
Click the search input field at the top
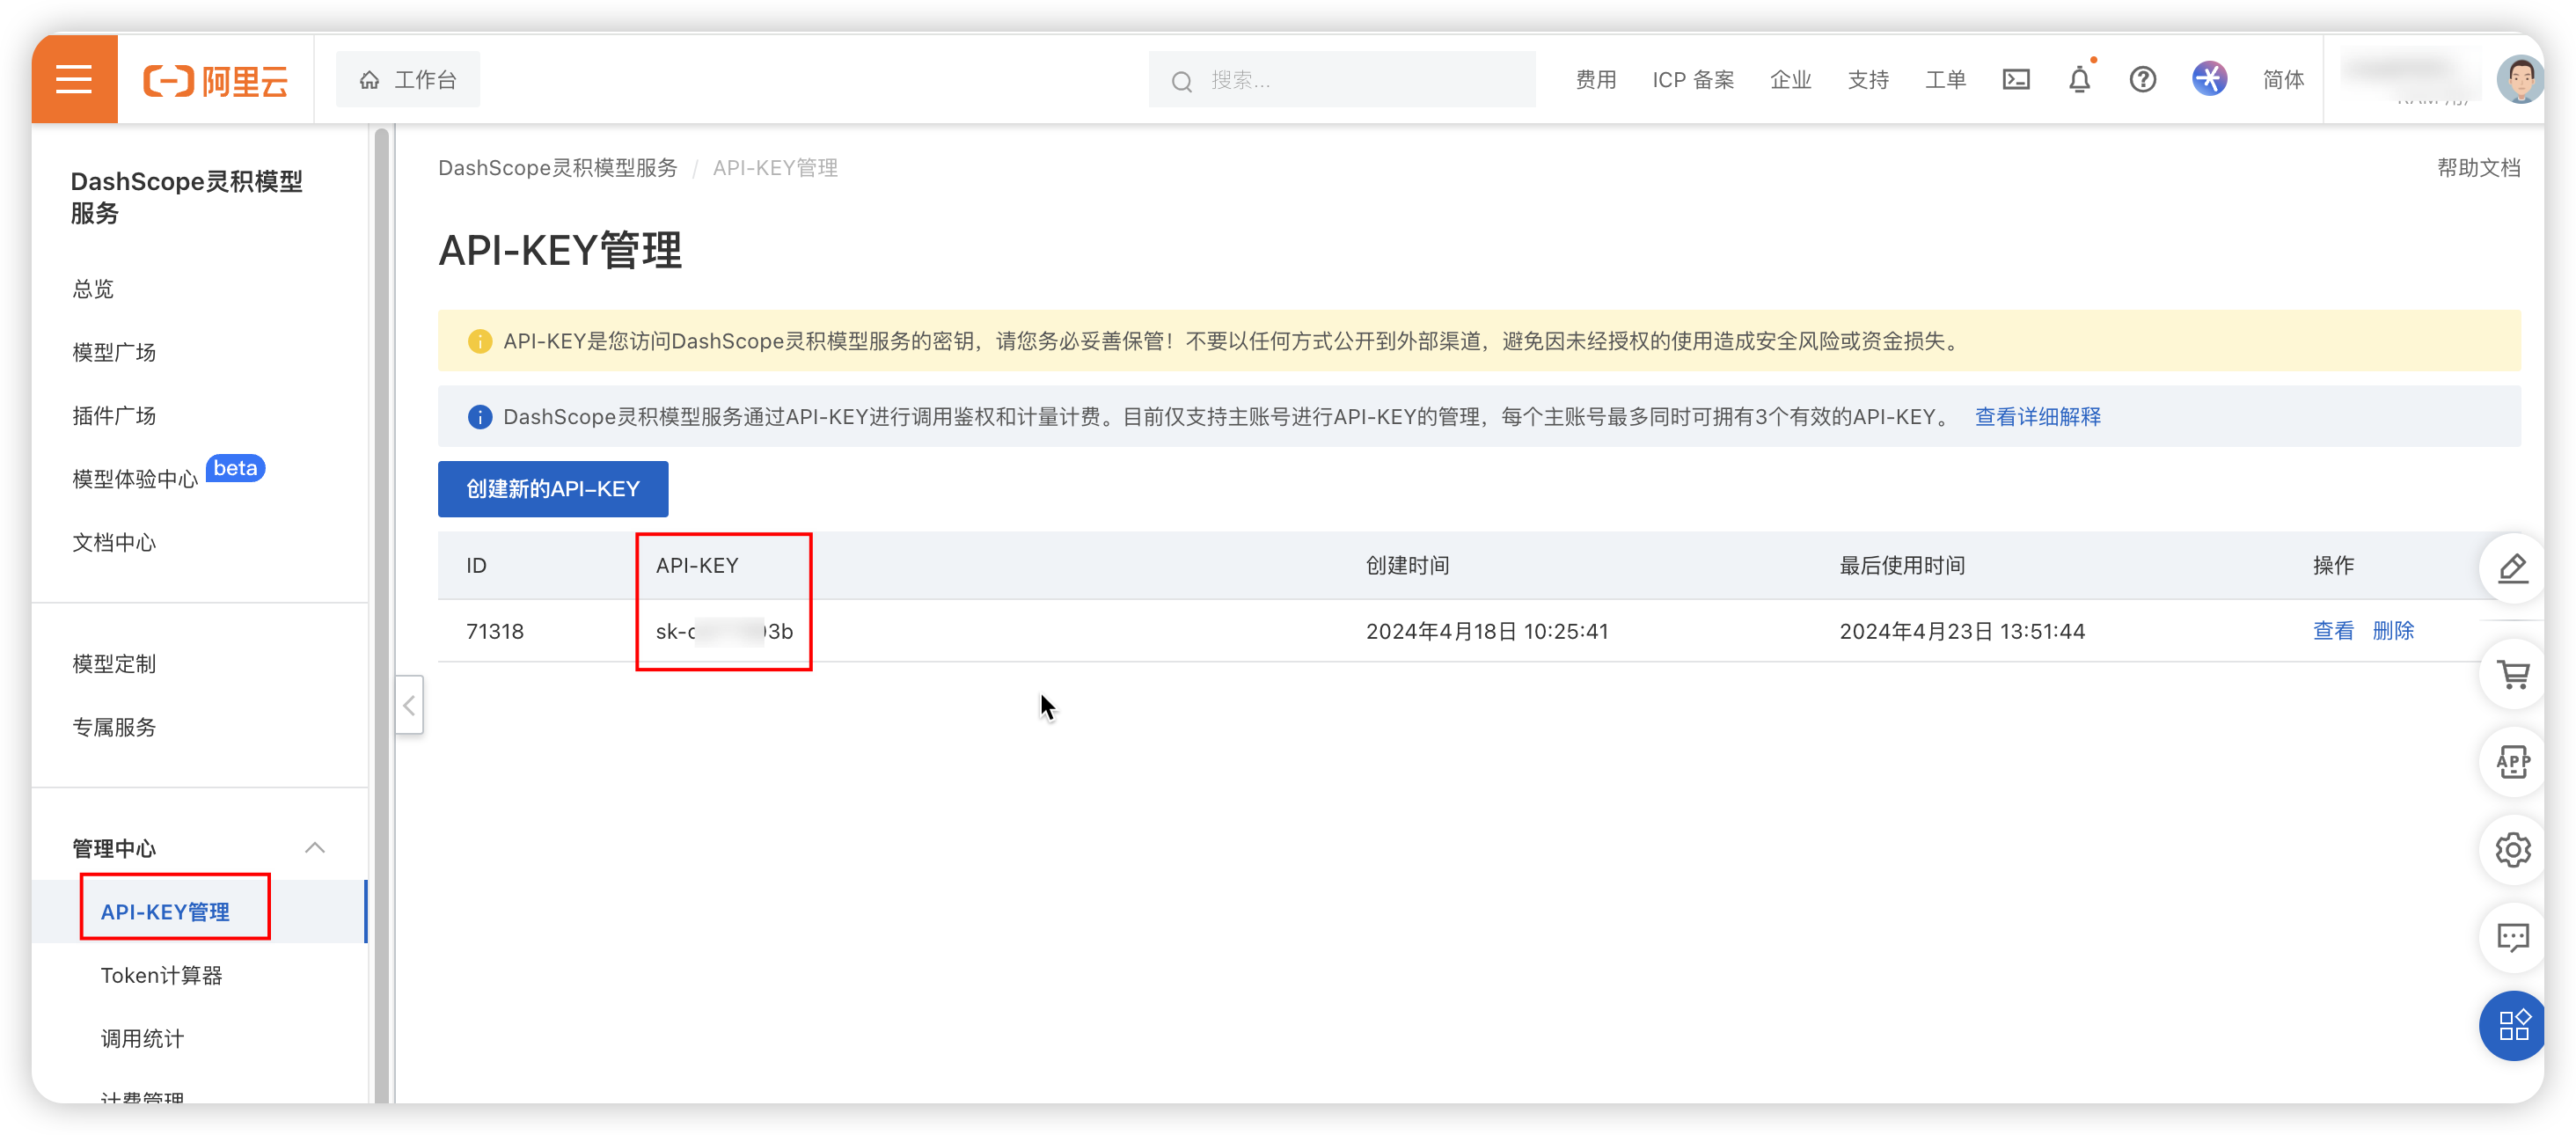pos(1340,79)
